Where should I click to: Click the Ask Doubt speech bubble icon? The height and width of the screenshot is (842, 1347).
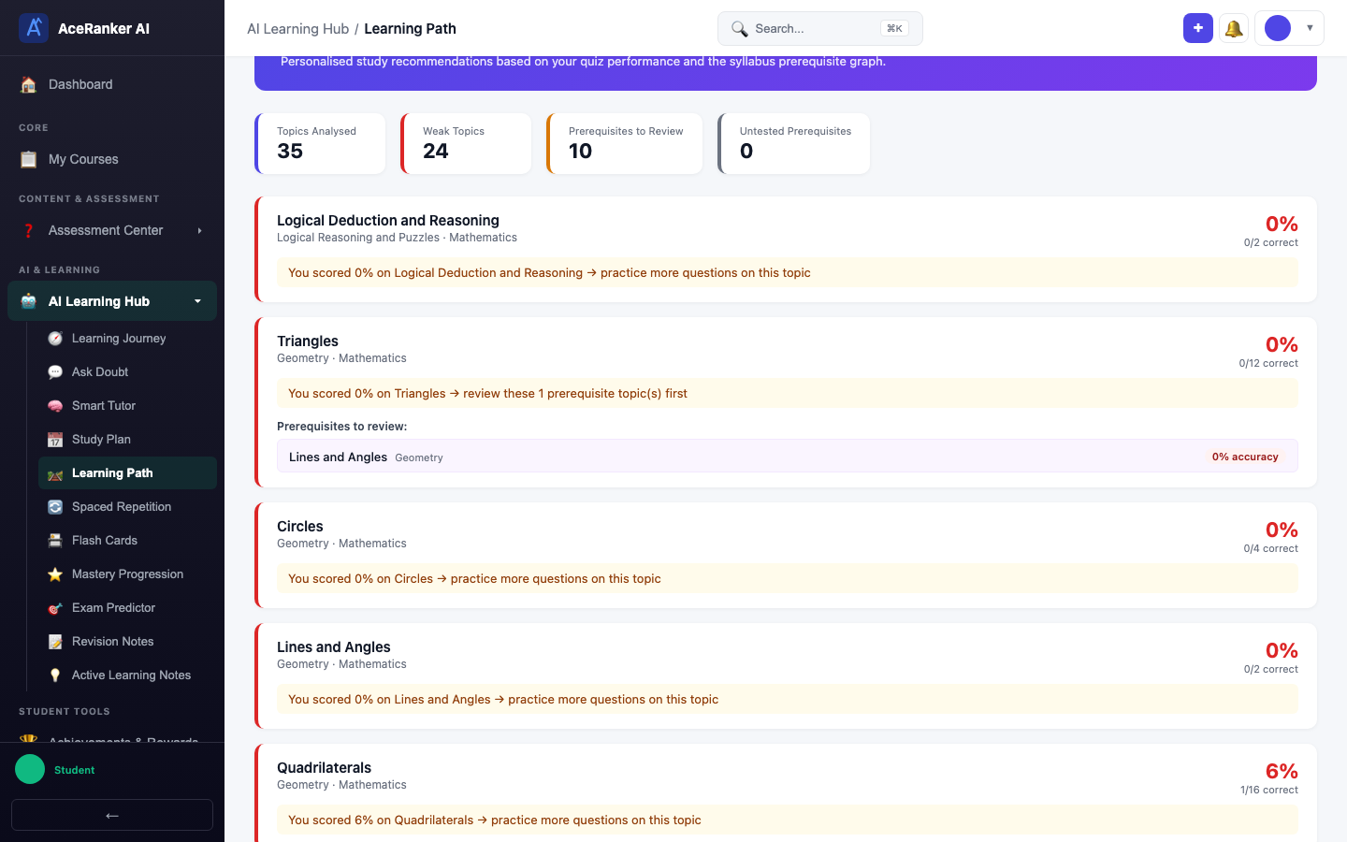(55, 372)
